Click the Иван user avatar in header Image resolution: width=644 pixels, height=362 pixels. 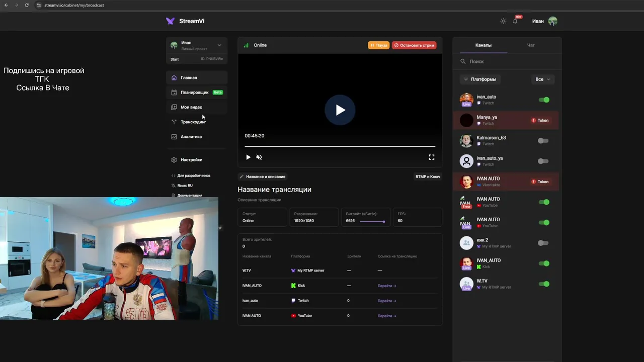click(x=552, y=21)
